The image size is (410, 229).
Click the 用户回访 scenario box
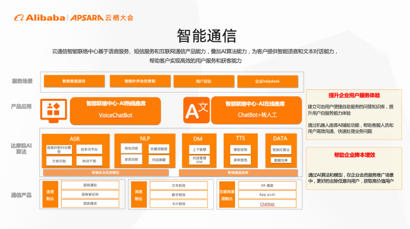click(x=203, y=81)
